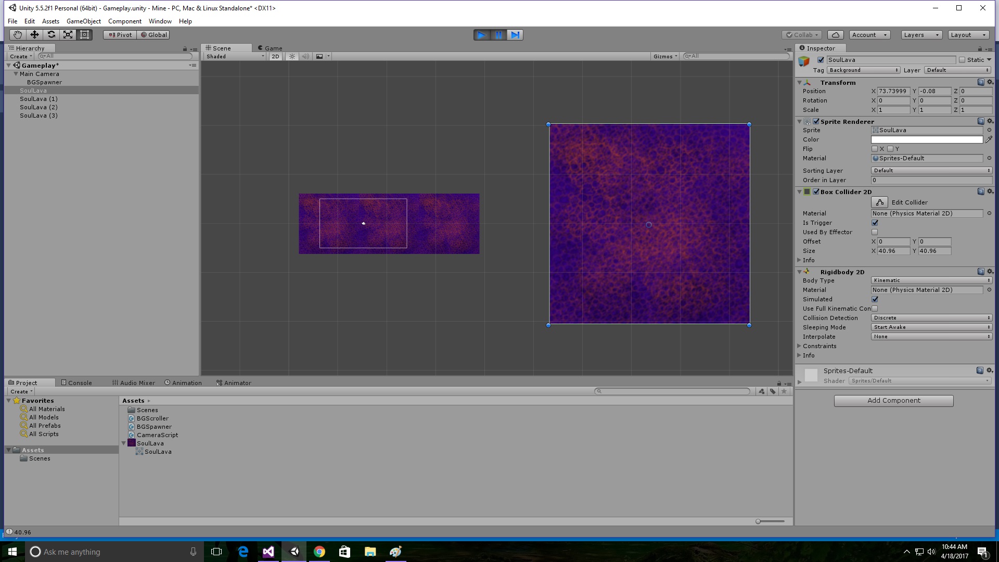Open Unity Cloud services via cloud icon

[836, 34]
